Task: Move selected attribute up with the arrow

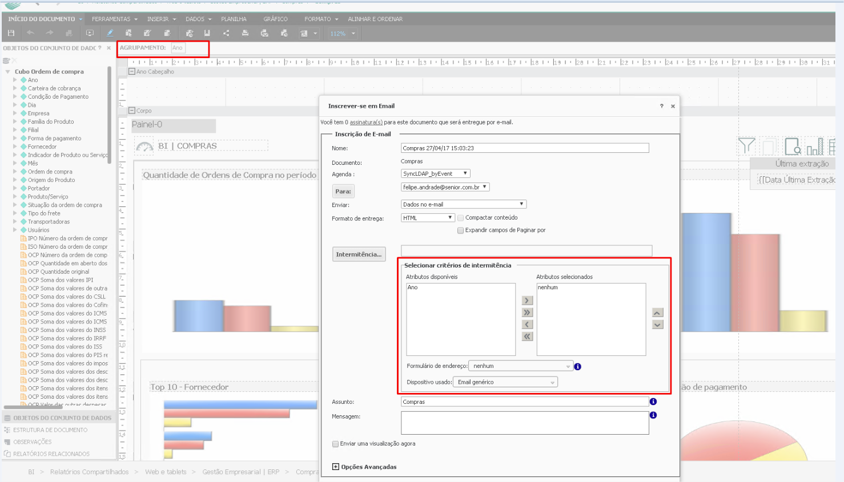Action: pyautogui.click(x=657, y=313)
